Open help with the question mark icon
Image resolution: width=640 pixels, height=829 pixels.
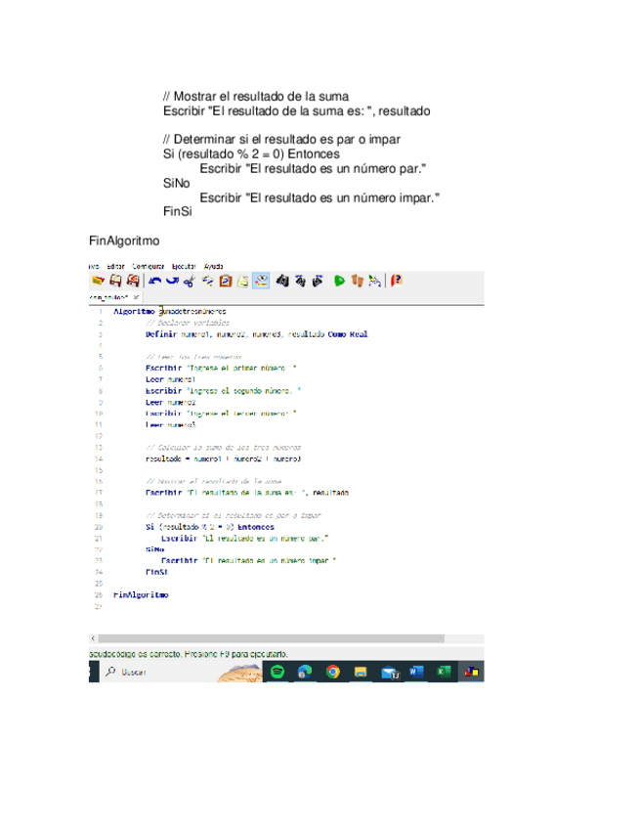coord(397,281)
